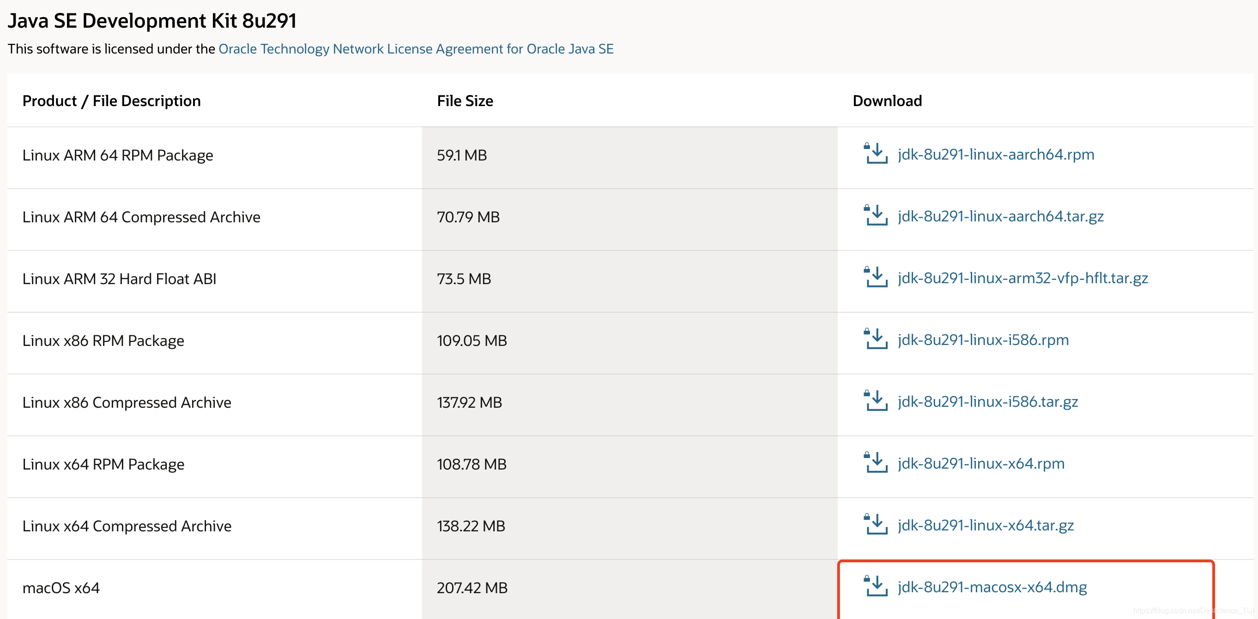Download jdk-8u291-linux-aarch64.rpm file link
1258x619 pixels.
click(996, 155)
